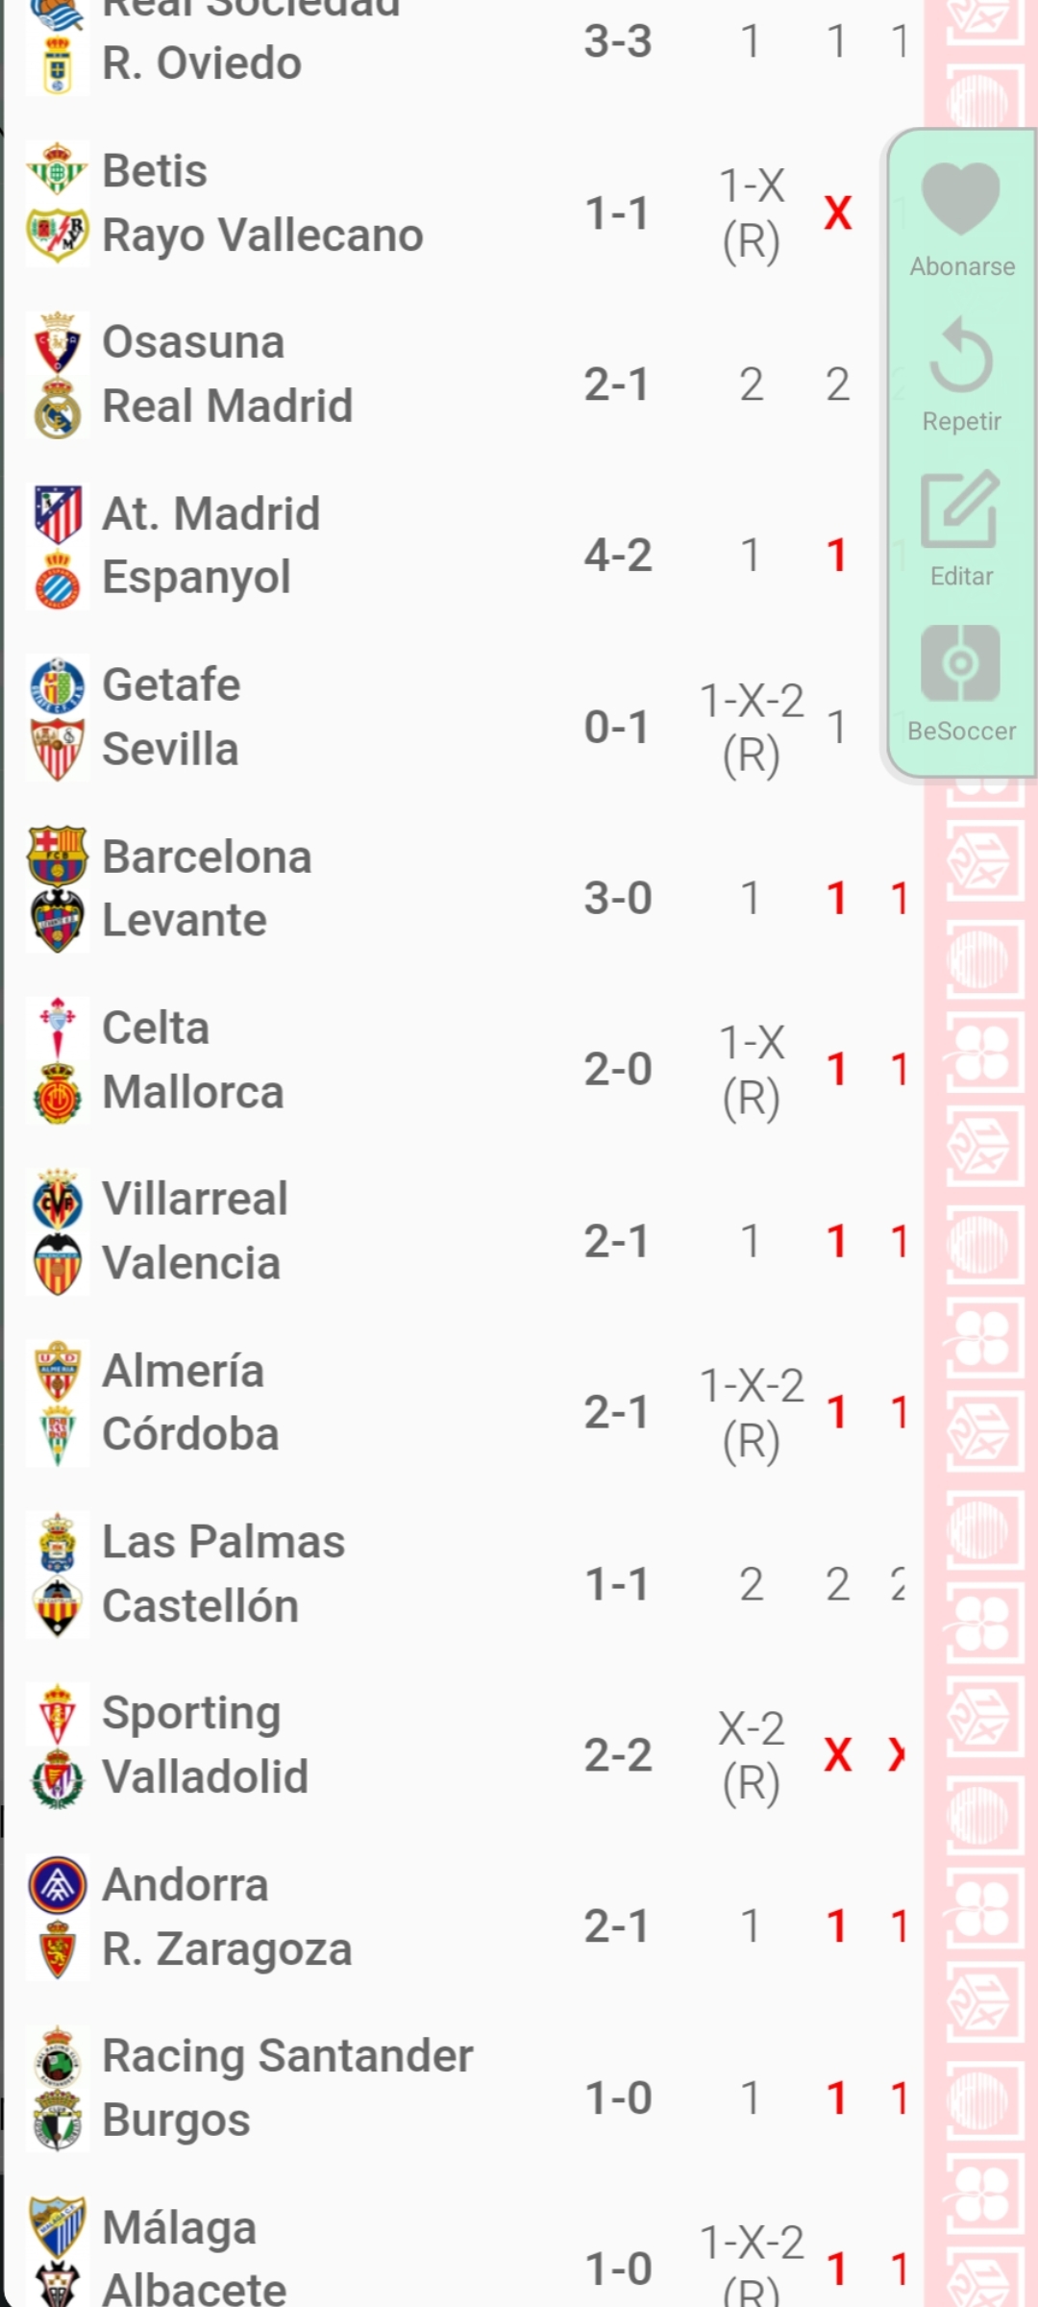1038x2307 pixels.
Task: Open the Osasuna team name
Action: pyautogui.click(x=193, y=342)
